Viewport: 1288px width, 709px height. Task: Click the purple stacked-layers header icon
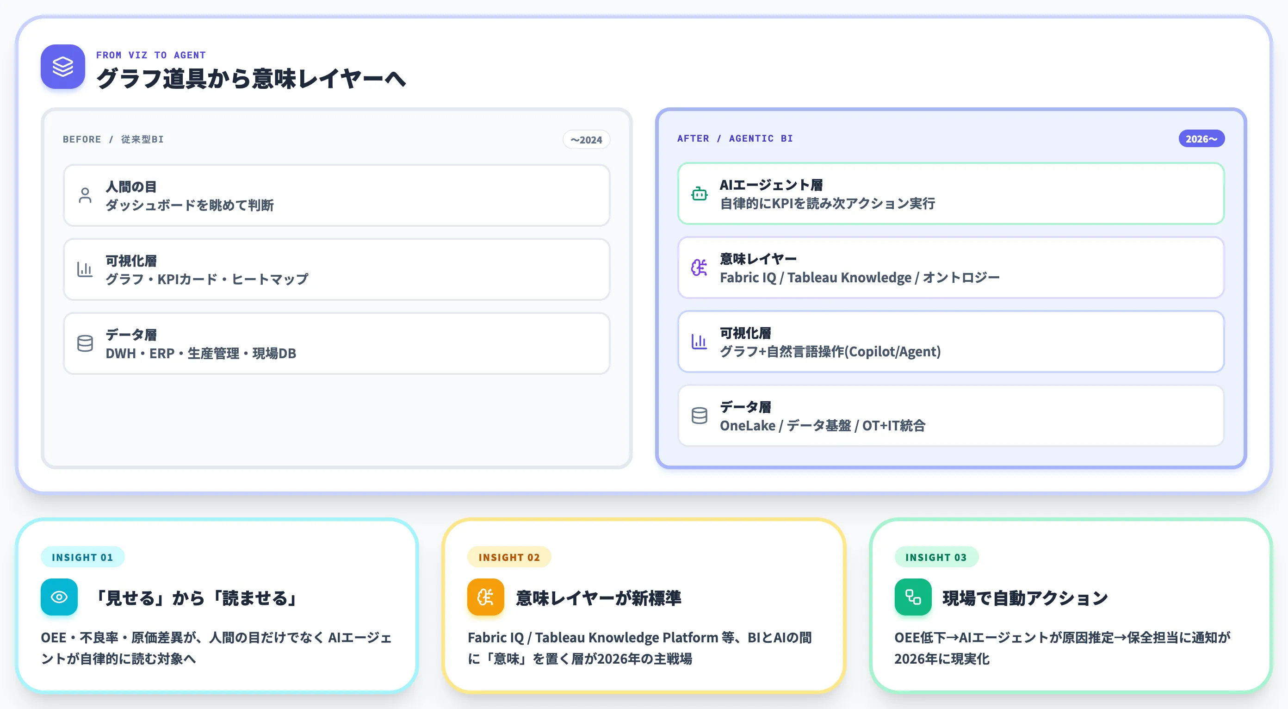(62, 67)
